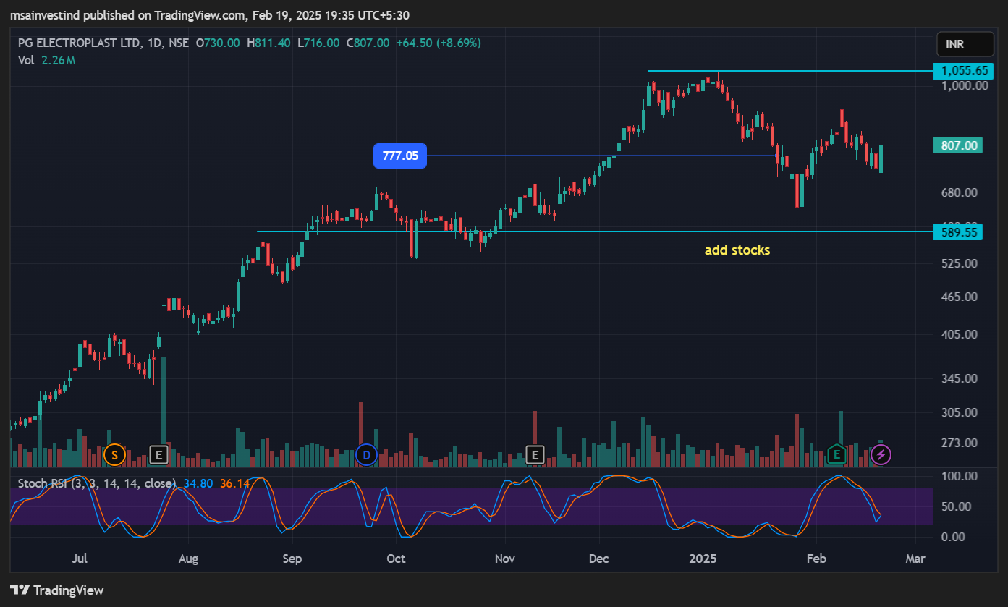Click the Dec label on time axis
Screen dimensions: 1008x607
point(599,559)
